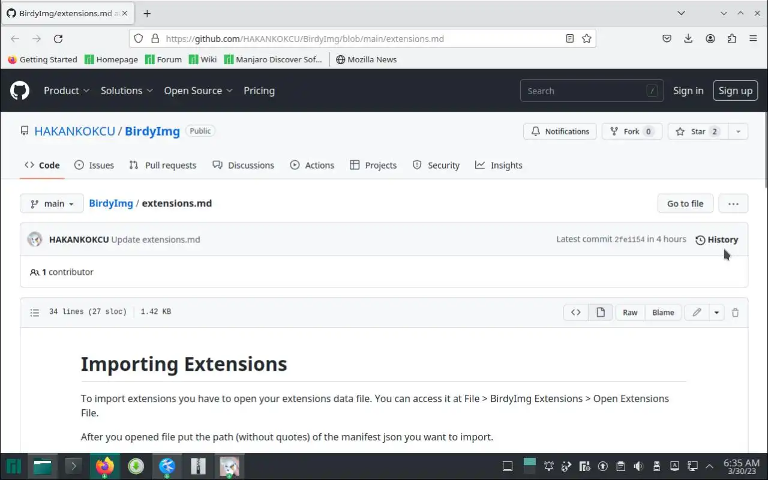Open star lists dropdown arrow
The width and height of the screenshot is (768, 480).
738,131
